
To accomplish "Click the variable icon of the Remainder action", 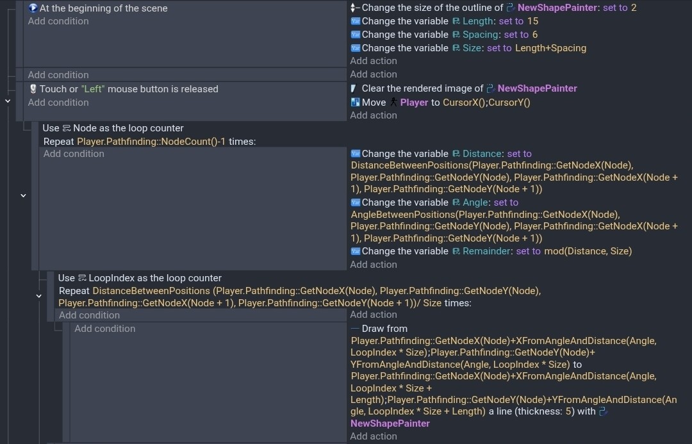I will pos(356,251).
